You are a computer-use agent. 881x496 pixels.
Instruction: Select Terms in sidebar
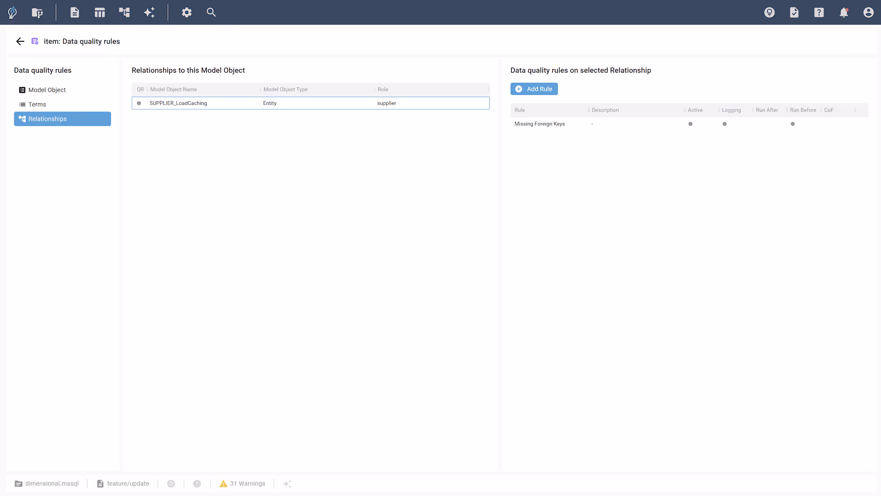coord(37,105)
